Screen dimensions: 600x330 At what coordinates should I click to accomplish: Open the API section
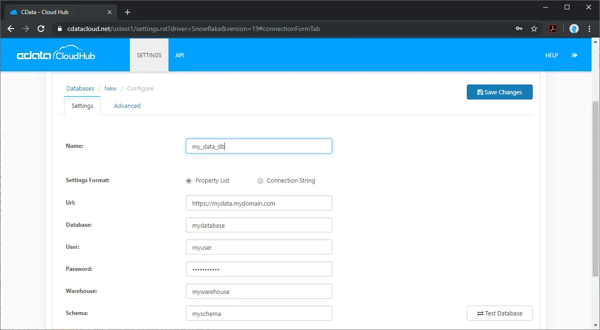(x=179, y=55)
